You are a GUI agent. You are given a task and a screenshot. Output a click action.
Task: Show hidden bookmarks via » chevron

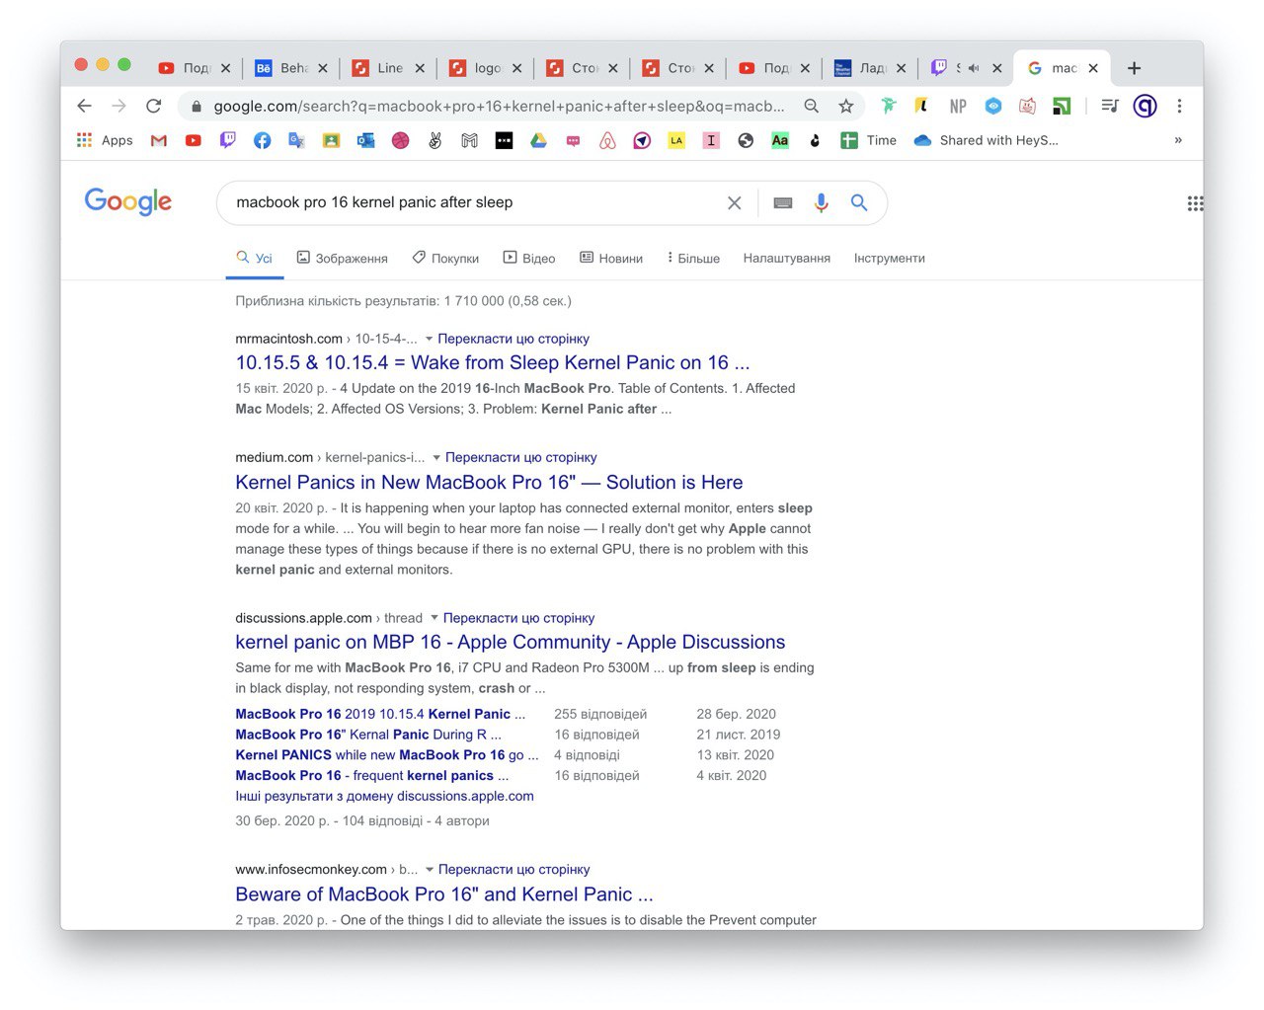click(x=1178, y=140)
